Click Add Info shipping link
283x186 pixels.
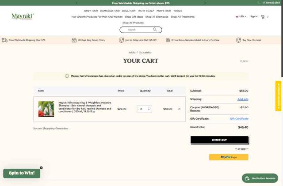pos(243,99)
